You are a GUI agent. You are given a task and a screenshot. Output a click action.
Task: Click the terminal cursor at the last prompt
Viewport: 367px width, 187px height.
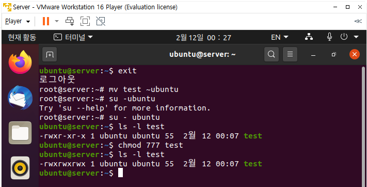[x=120, y=173]
